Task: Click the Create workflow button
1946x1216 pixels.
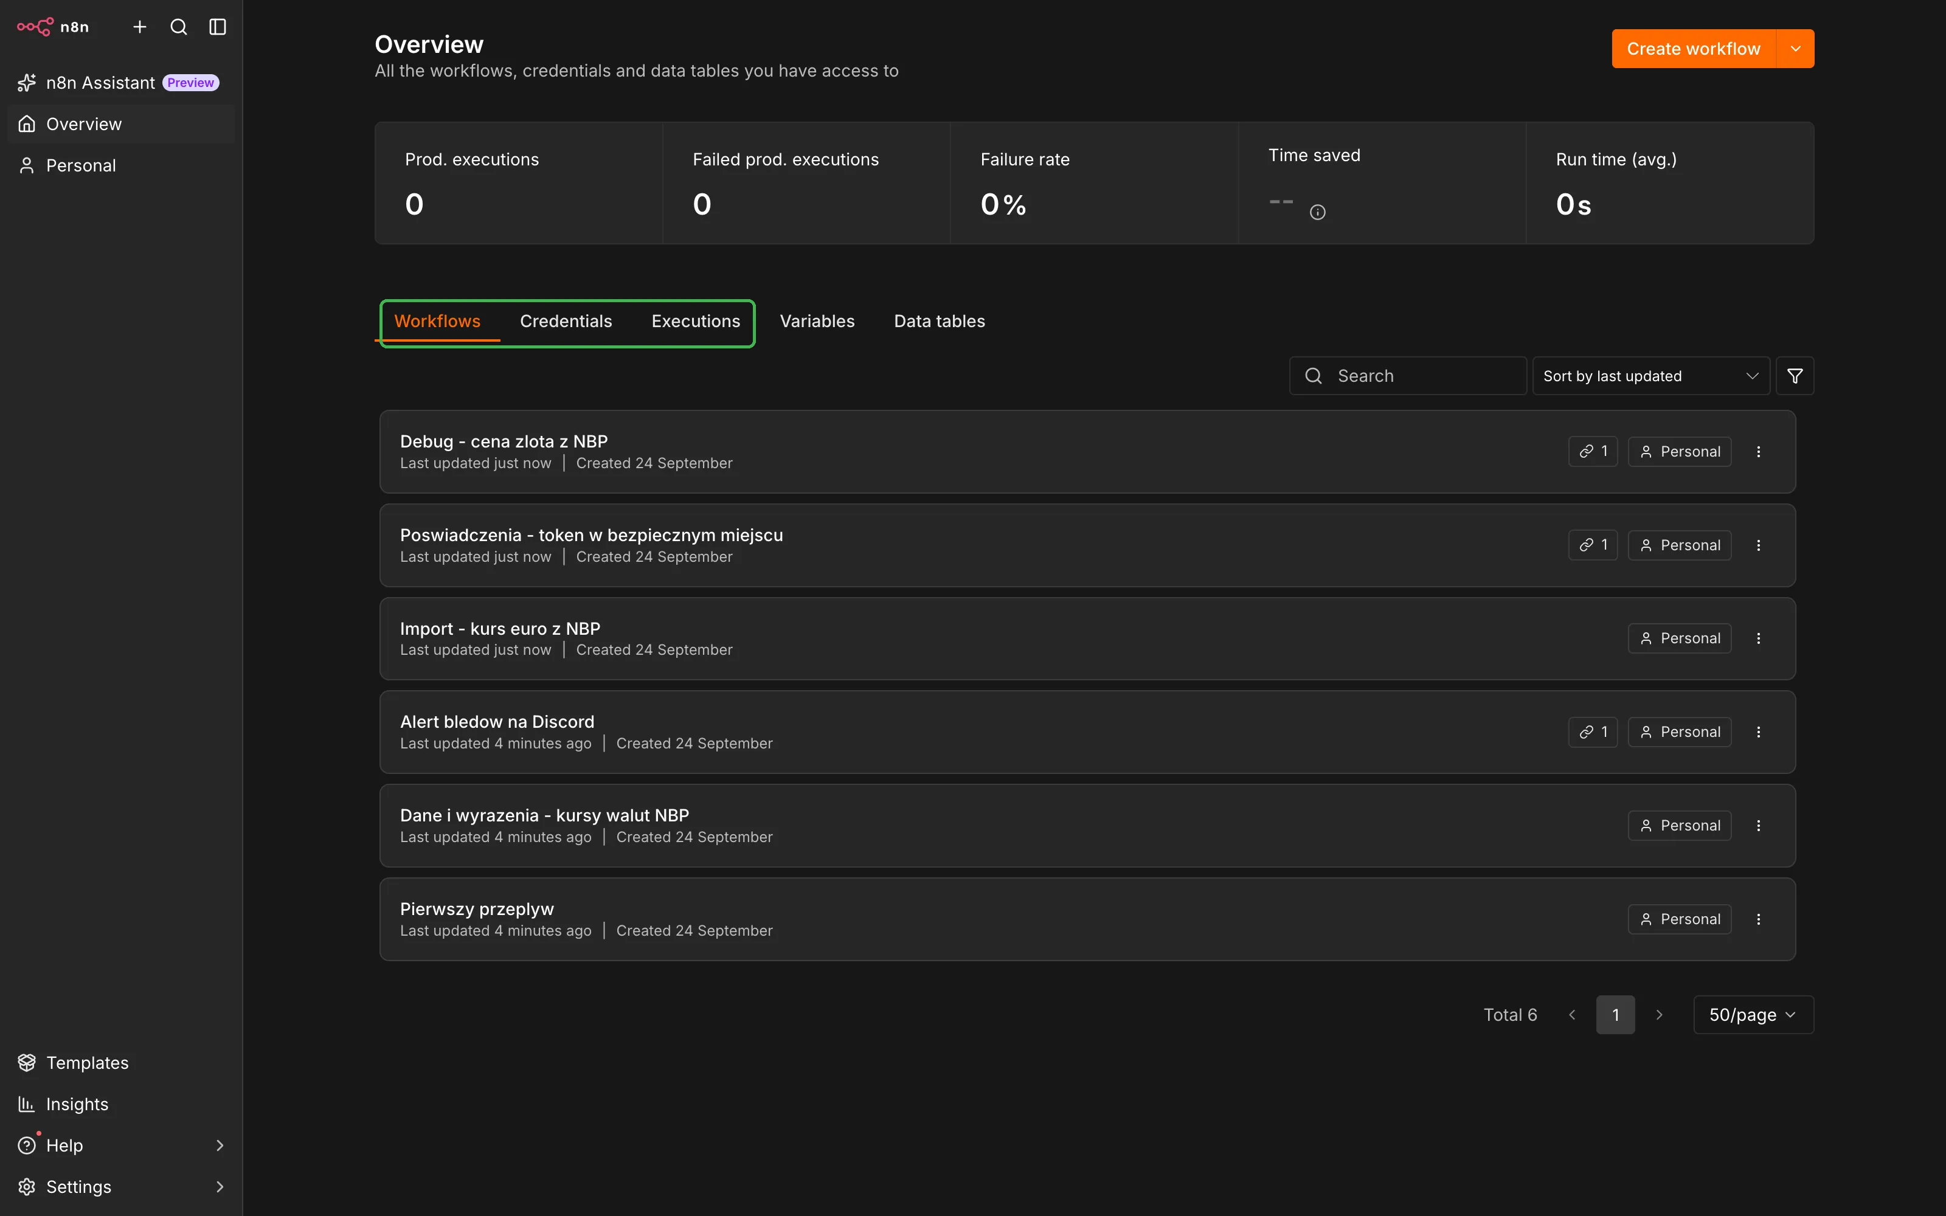Action: pos(1694,49)
